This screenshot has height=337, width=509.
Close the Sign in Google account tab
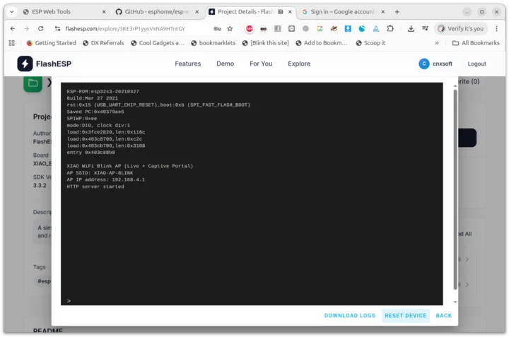pyautogui.click(x=383, y=12)
